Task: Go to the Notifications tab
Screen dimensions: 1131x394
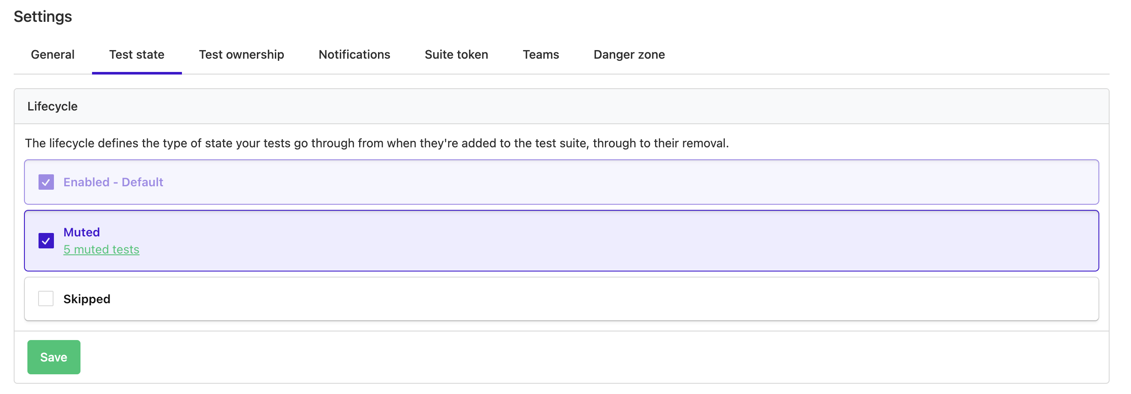Action: click(354, 54)
